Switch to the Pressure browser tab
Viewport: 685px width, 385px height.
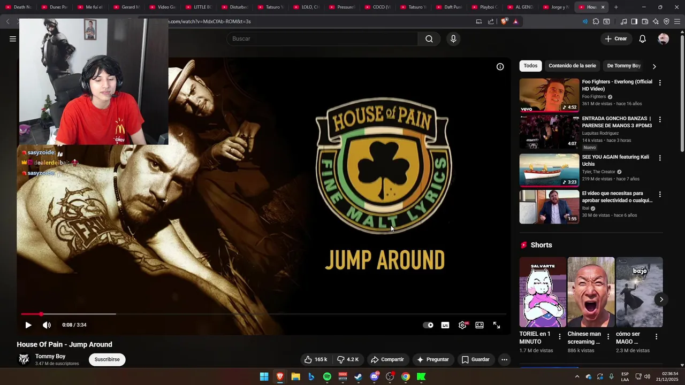341,7
